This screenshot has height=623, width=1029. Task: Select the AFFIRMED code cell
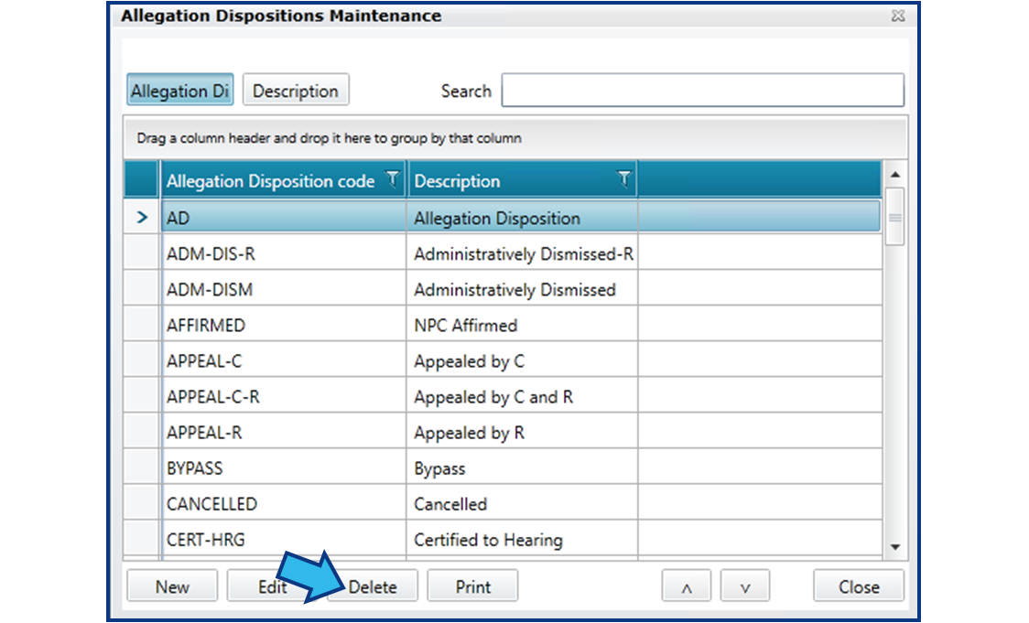(x=284, y=325)
